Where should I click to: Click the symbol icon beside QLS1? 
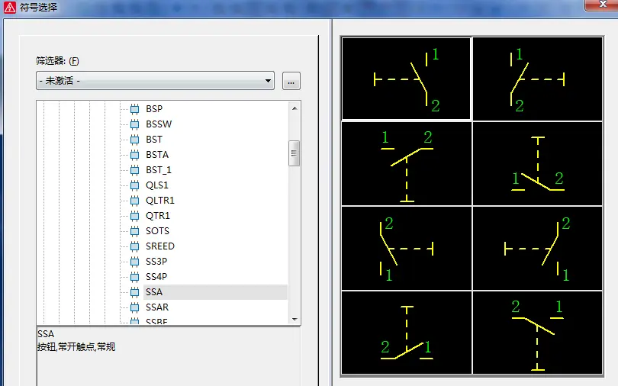(x=135, y=185)
